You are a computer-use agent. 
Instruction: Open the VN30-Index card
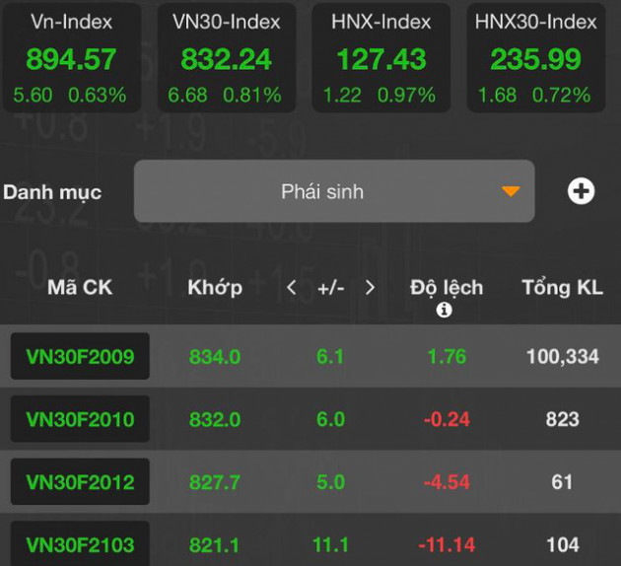pyautogui.click(x=227, y=58)
